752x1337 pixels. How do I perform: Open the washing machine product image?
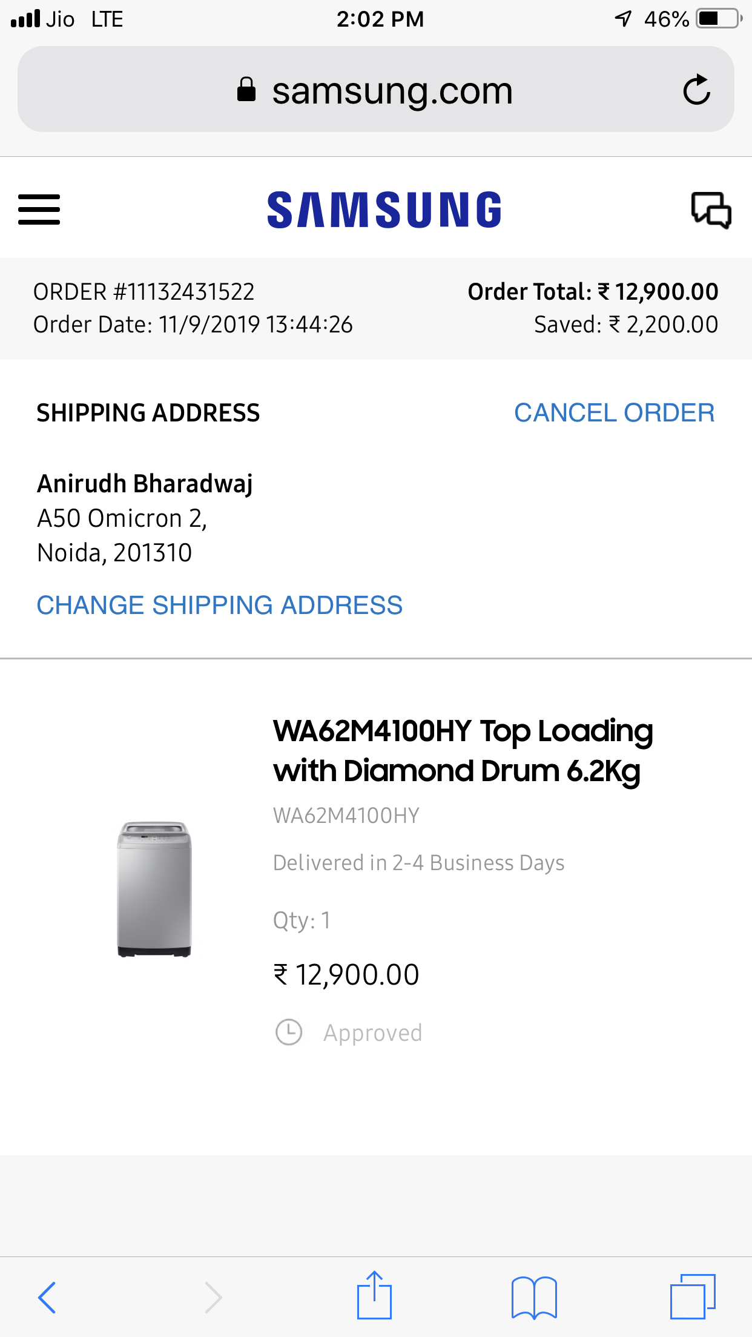154,889
